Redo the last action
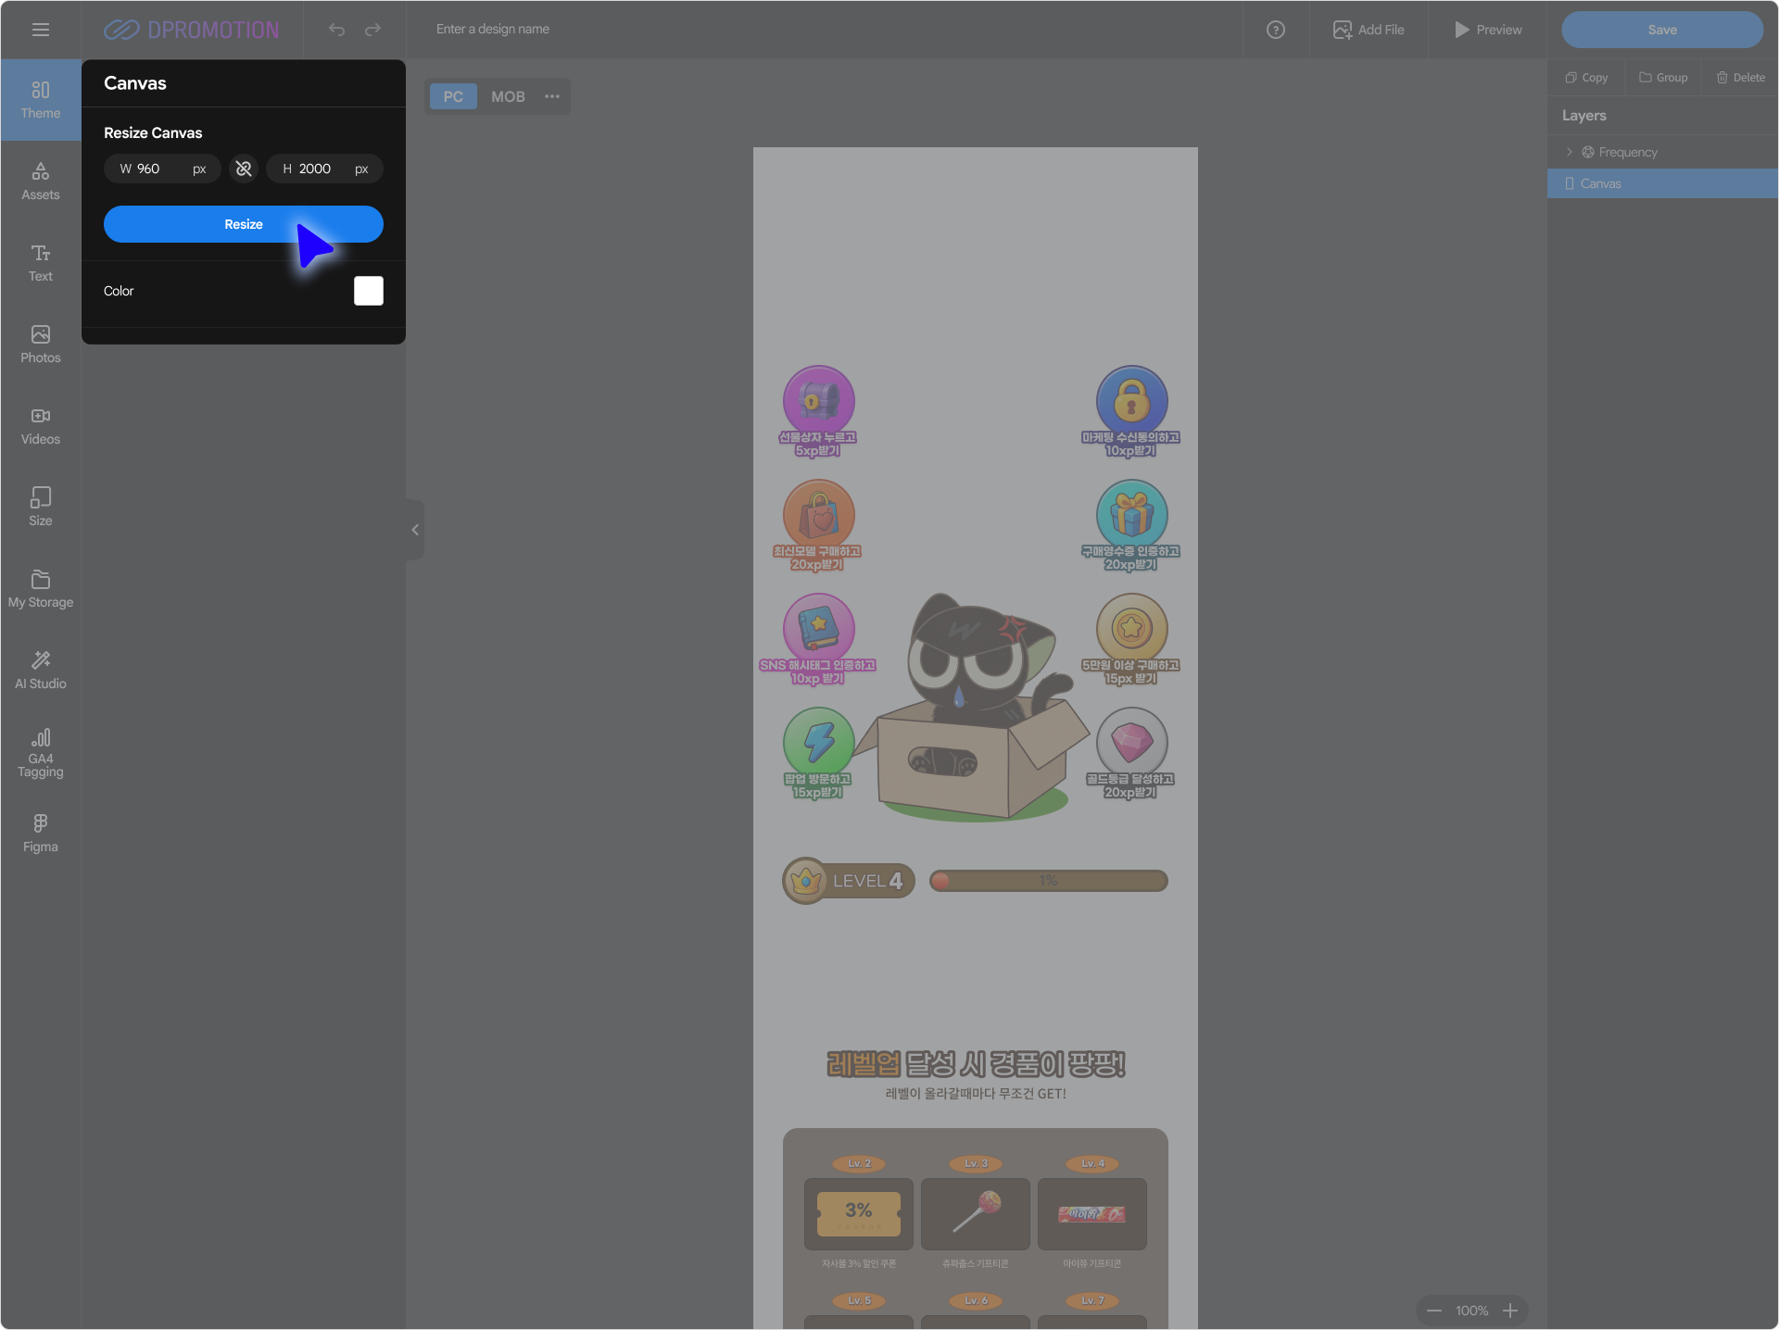Image resolution: width=1779 pixels, height=1330 pixels. (x=372, y=30)
